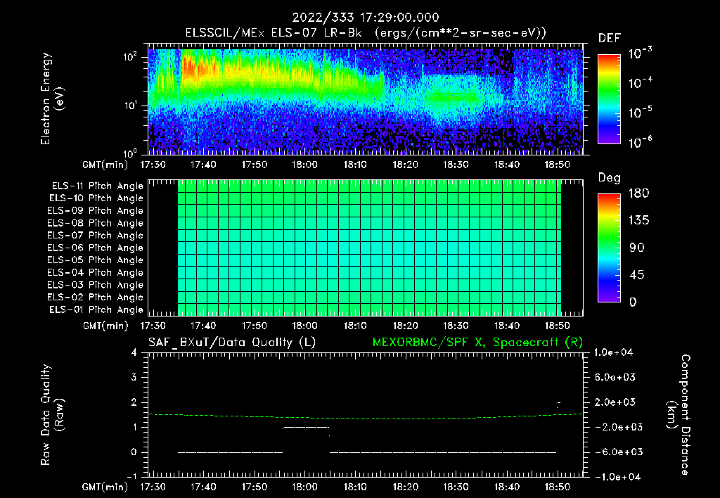Click the Component Distance (km) axis label
720x498 pixels.
click(679, 415)
